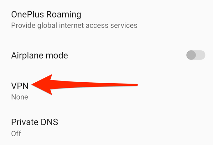Click the "VPN" title text
The height and width of the screenshot is (145, 213).
click(20, 86)
